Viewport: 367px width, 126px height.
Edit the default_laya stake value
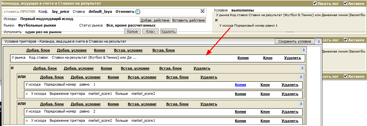pos(101,11)
